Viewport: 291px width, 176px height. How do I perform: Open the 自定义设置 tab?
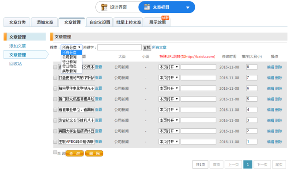100,22
